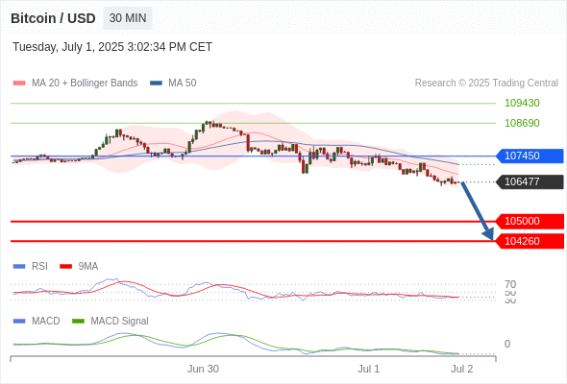The image size is (567, 384).
Task: Select the 107450 pivot price label
Action: click(529, 156)
